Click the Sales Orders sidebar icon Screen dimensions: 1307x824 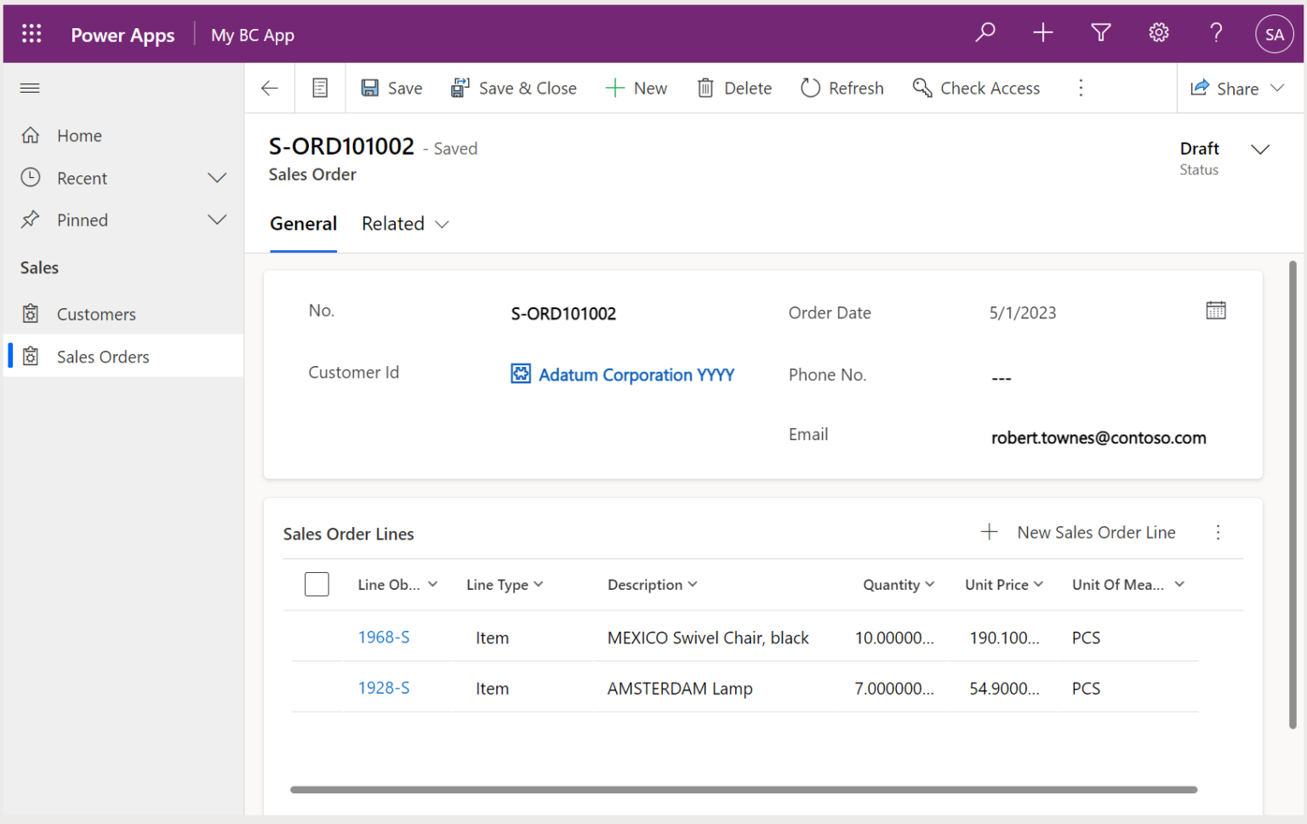click(x=31, y=356)
